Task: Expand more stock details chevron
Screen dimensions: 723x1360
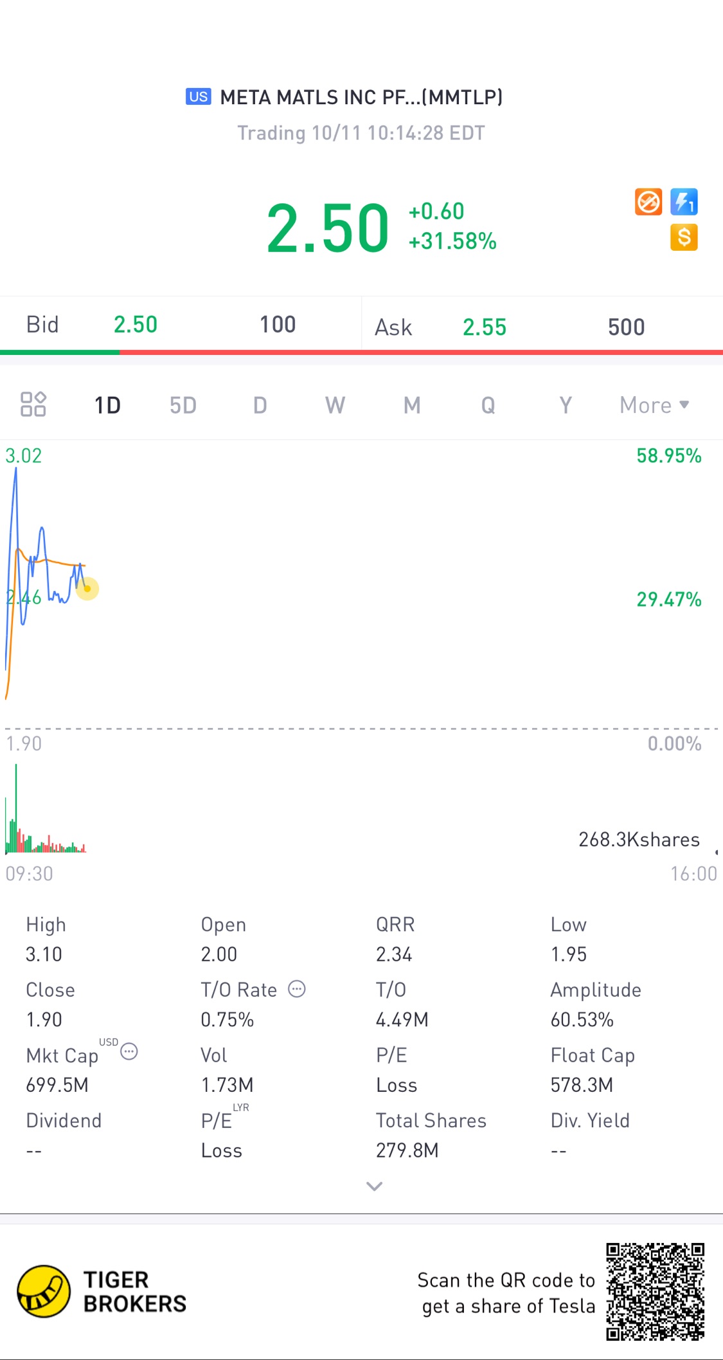Action: pos(374,1186)
